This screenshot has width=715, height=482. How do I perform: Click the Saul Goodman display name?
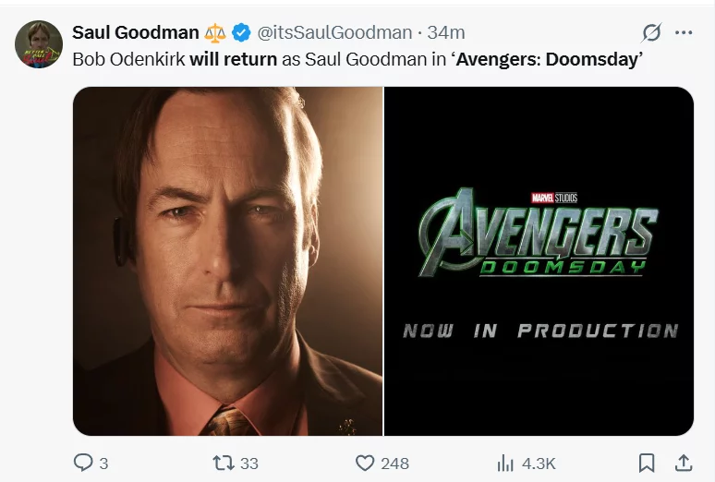coord(136,33)
